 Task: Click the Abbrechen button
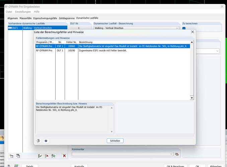tap(216, 166)
